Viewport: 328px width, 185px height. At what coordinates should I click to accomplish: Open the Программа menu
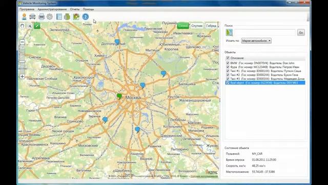[x=27, y=9]
